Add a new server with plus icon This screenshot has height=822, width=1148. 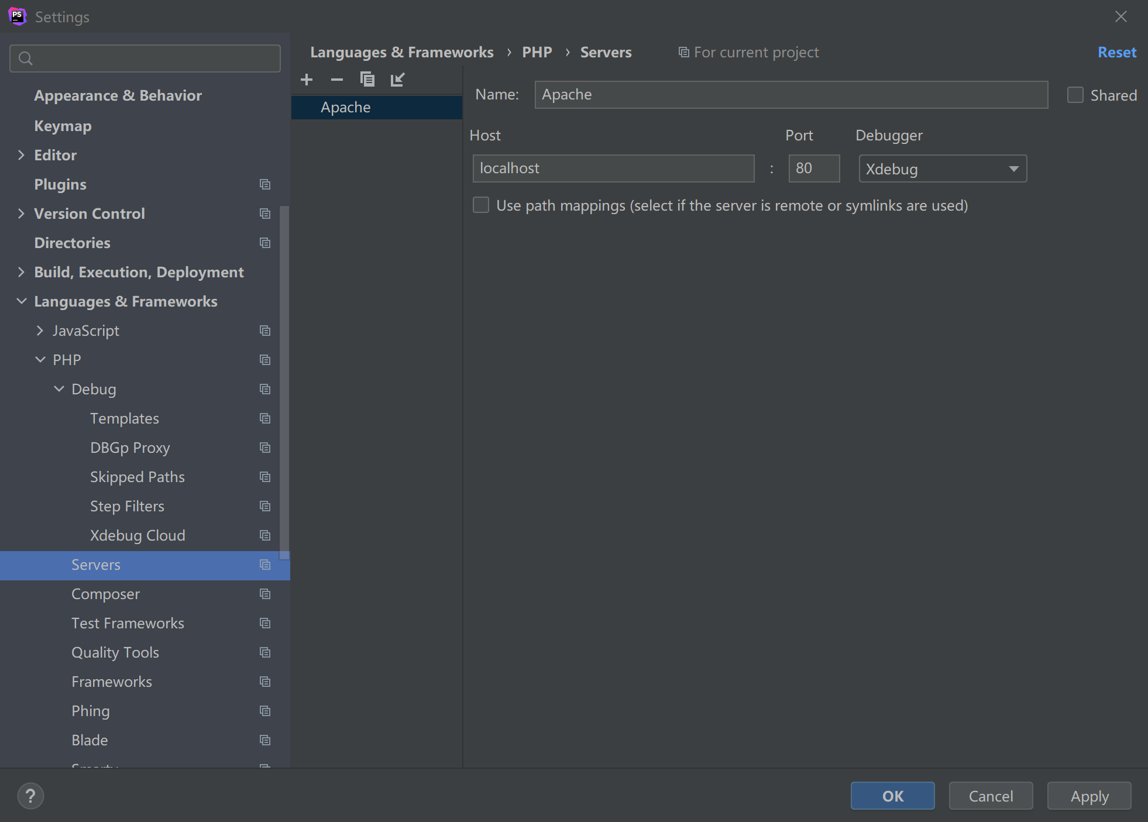307,80
